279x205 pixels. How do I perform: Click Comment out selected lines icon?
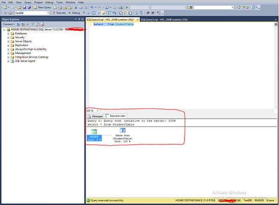137,13
